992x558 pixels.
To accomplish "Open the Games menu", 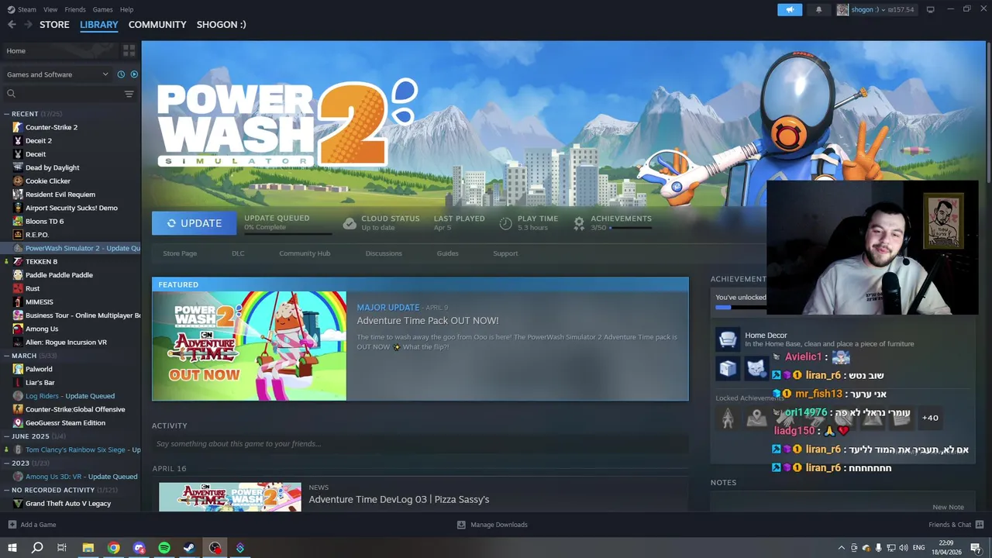I will tap(102, 9).
